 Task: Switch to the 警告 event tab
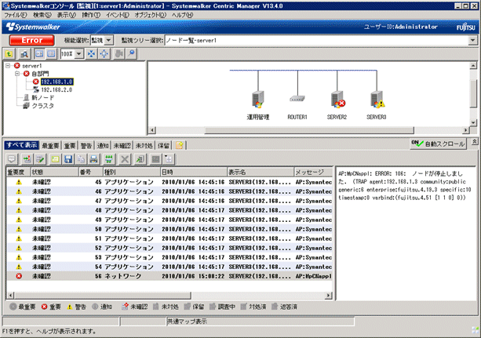click(86, 145)
